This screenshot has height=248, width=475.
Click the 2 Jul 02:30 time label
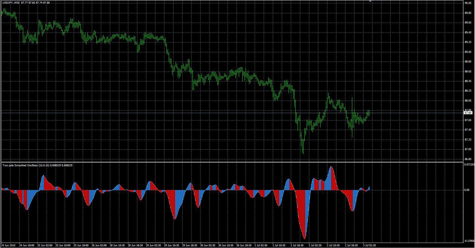(316, 245)
